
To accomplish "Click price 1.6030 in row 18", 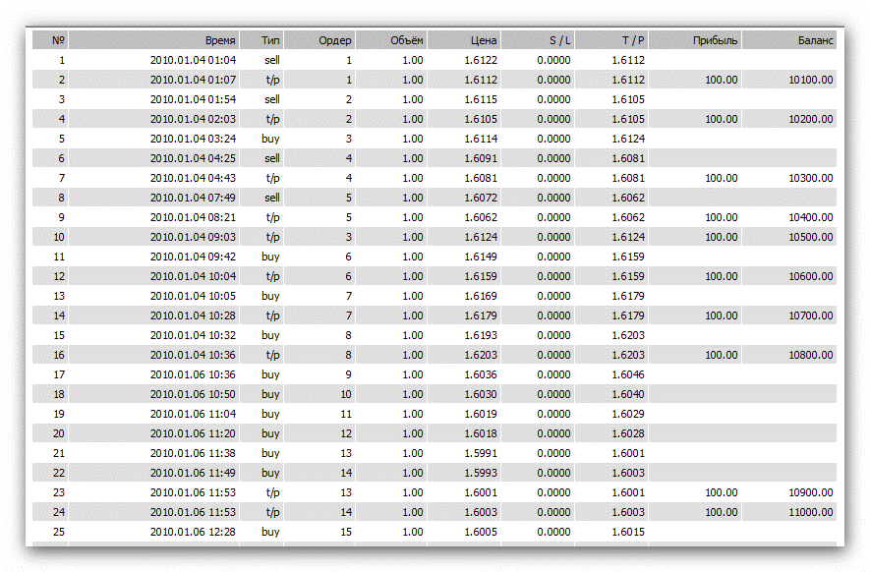I will (481, 394).
